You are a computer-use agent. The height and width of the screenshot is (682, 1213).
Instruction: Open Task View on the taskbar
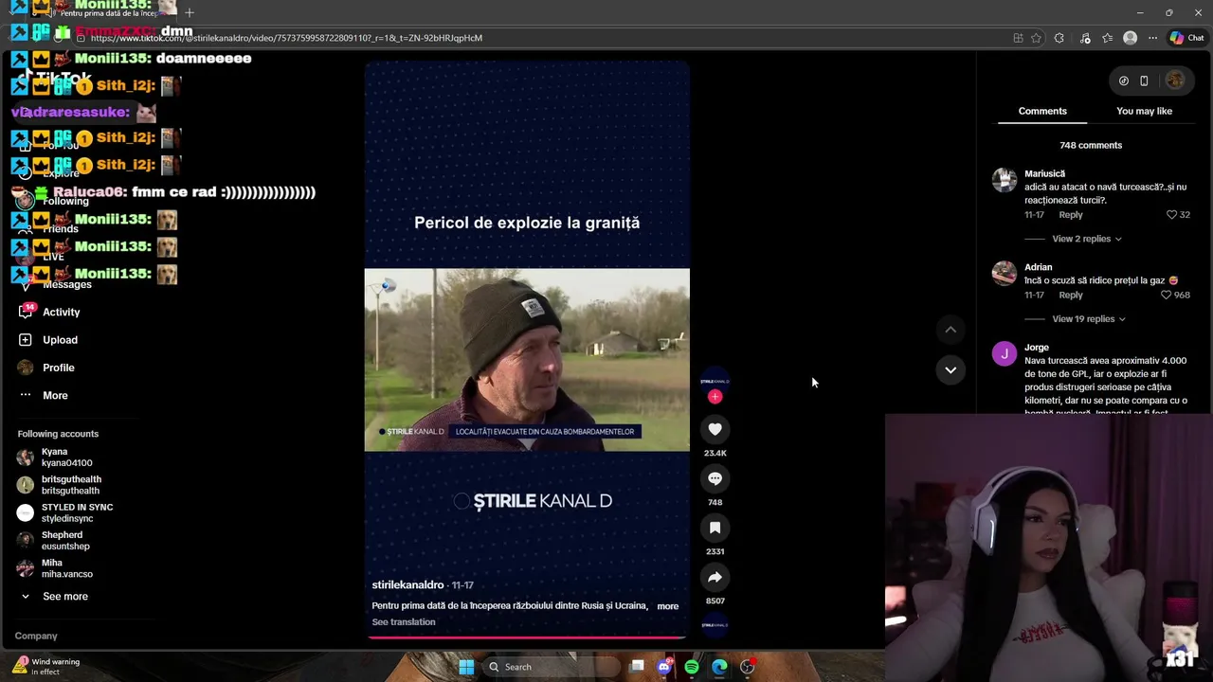[637, 667]
